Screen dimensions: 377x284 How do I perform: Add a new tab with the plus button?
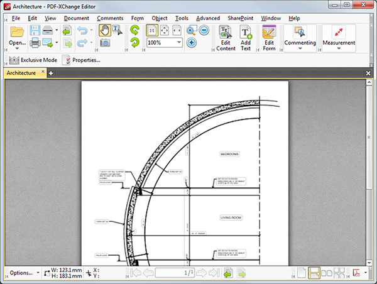(51, 74)
